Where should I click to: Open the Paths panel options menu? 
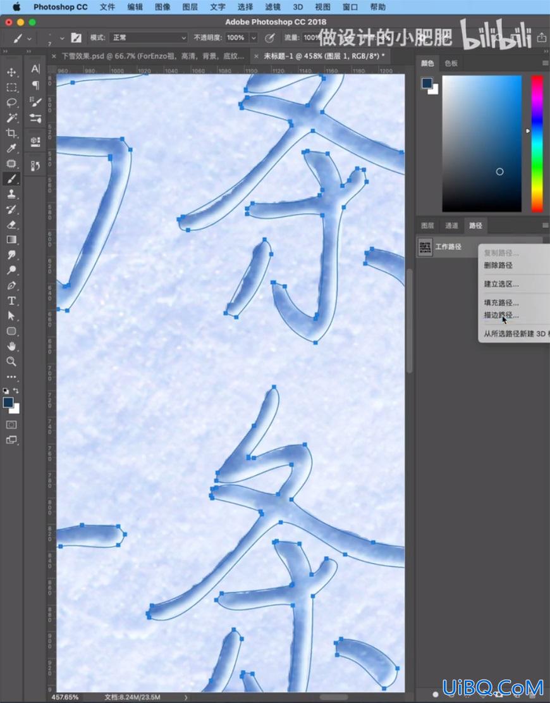point(545,225)
